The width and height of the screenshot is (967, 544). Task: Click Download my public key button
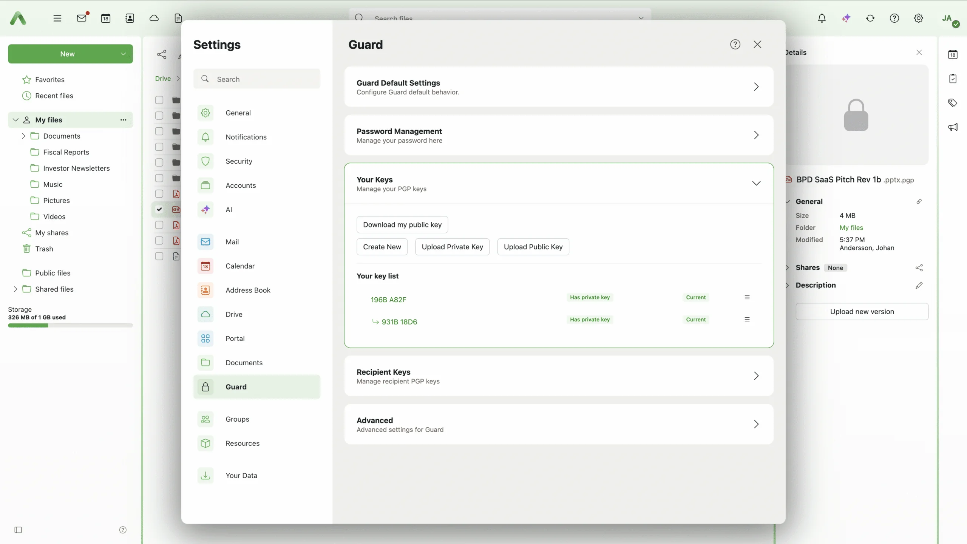pyautogui.click(x=402, y=225)
